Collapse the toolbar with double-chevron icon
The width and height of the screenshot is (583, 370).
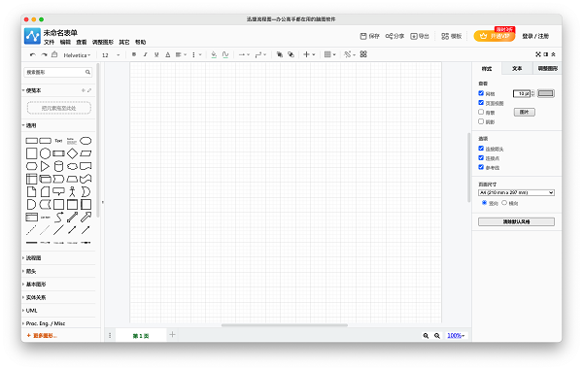tap(553, 54)
